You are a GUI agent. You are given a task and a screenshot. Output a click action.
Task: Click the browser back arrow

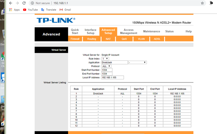(x=11, y=3)
